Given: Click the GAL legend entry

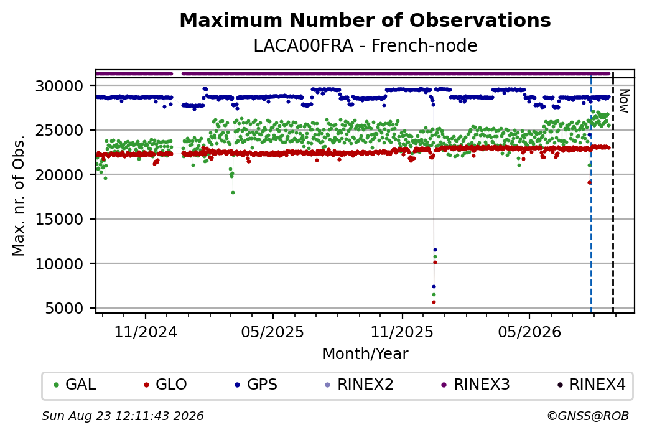Looking at the screenshot, I should click(75, 385).
